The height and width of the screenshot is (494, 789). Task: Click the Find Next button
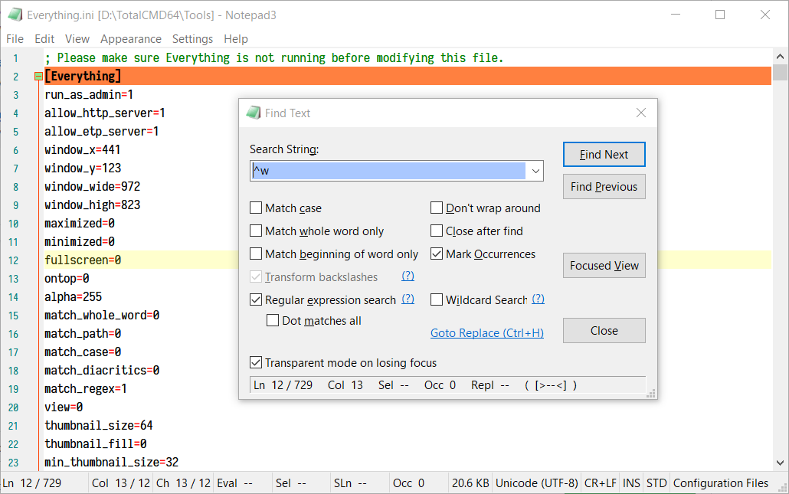point(604,154)
